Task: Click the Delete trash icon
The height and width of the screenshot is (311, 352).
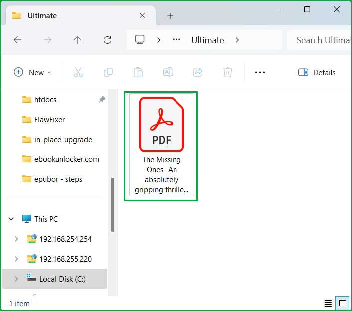Action: [x=228, y=72]
